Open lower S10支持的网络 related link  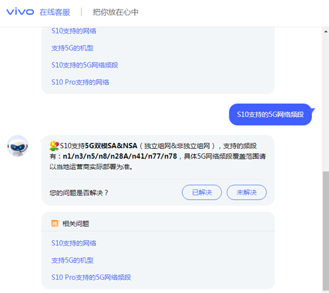click(x=74, y=243)
